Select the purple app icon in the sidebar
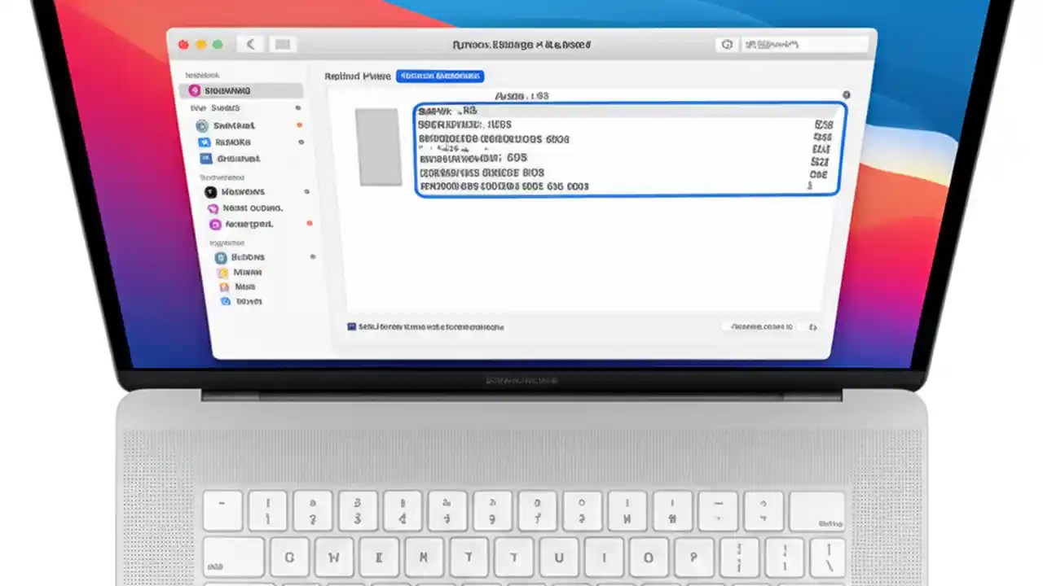 [214, 223]
